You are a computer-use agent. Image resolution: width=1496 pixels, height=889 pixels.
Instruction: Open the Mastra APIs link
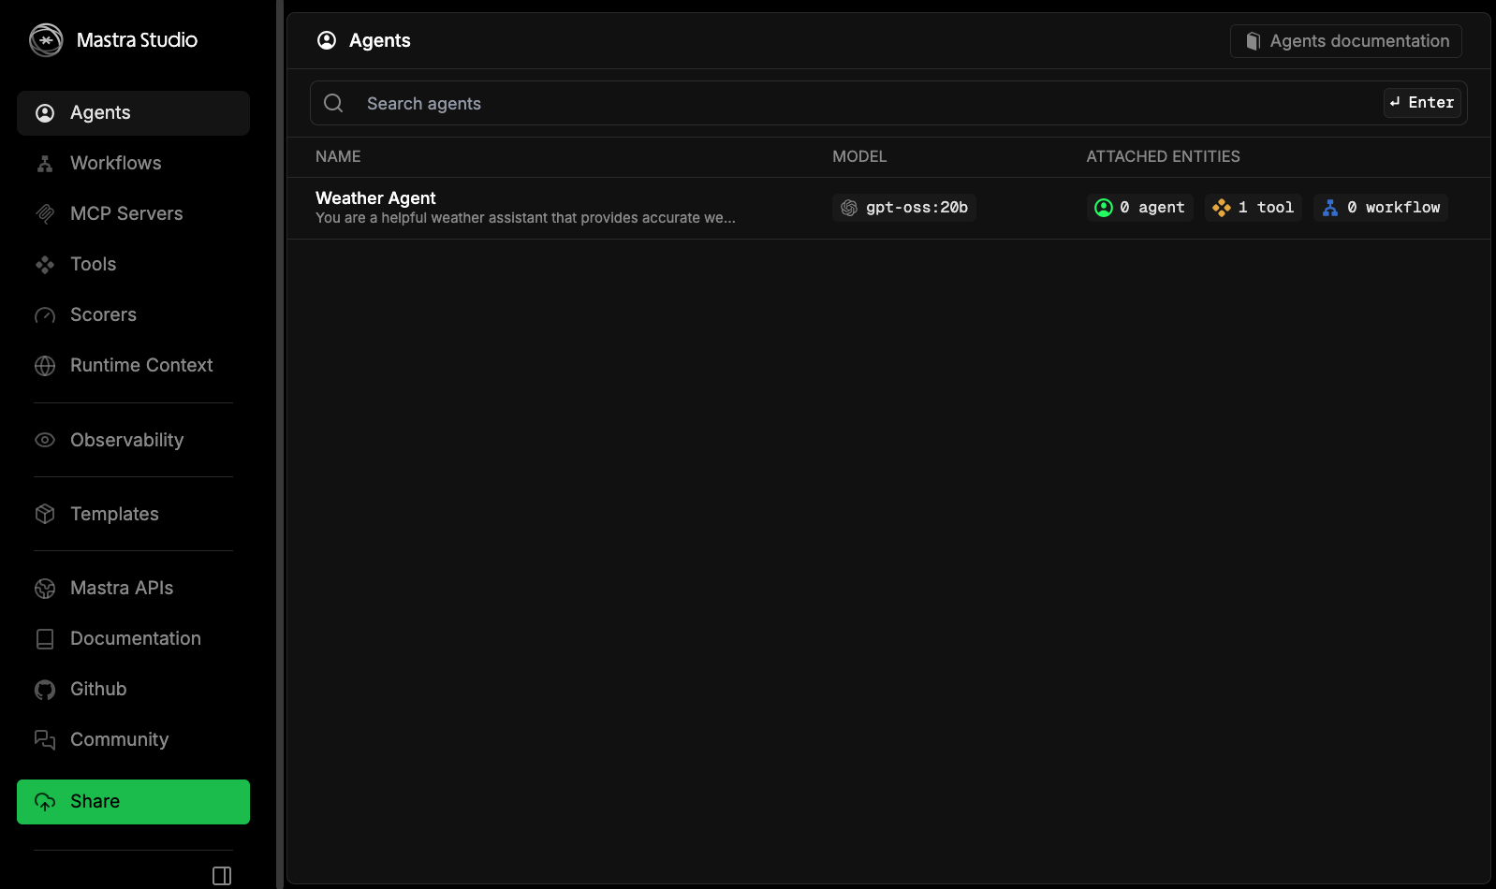click(x=133, y=589)
